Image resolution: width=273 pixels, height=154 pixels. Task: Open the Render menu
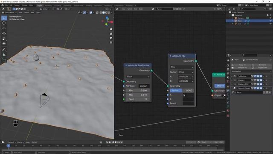coord(17,5)
